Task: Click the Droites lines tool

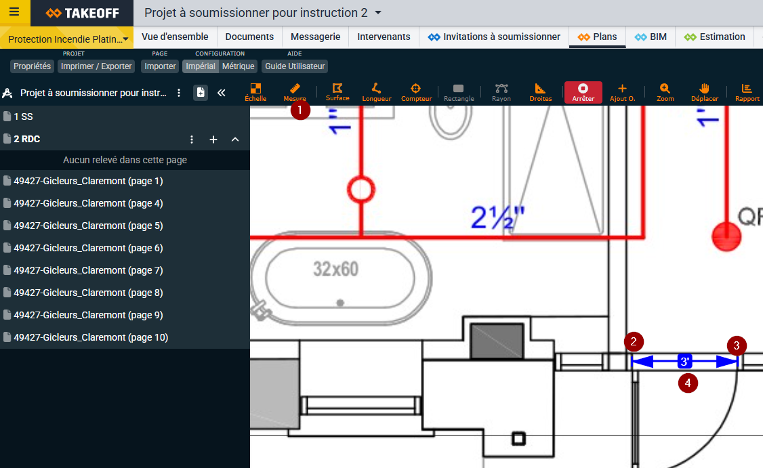Action: [540, 92]
